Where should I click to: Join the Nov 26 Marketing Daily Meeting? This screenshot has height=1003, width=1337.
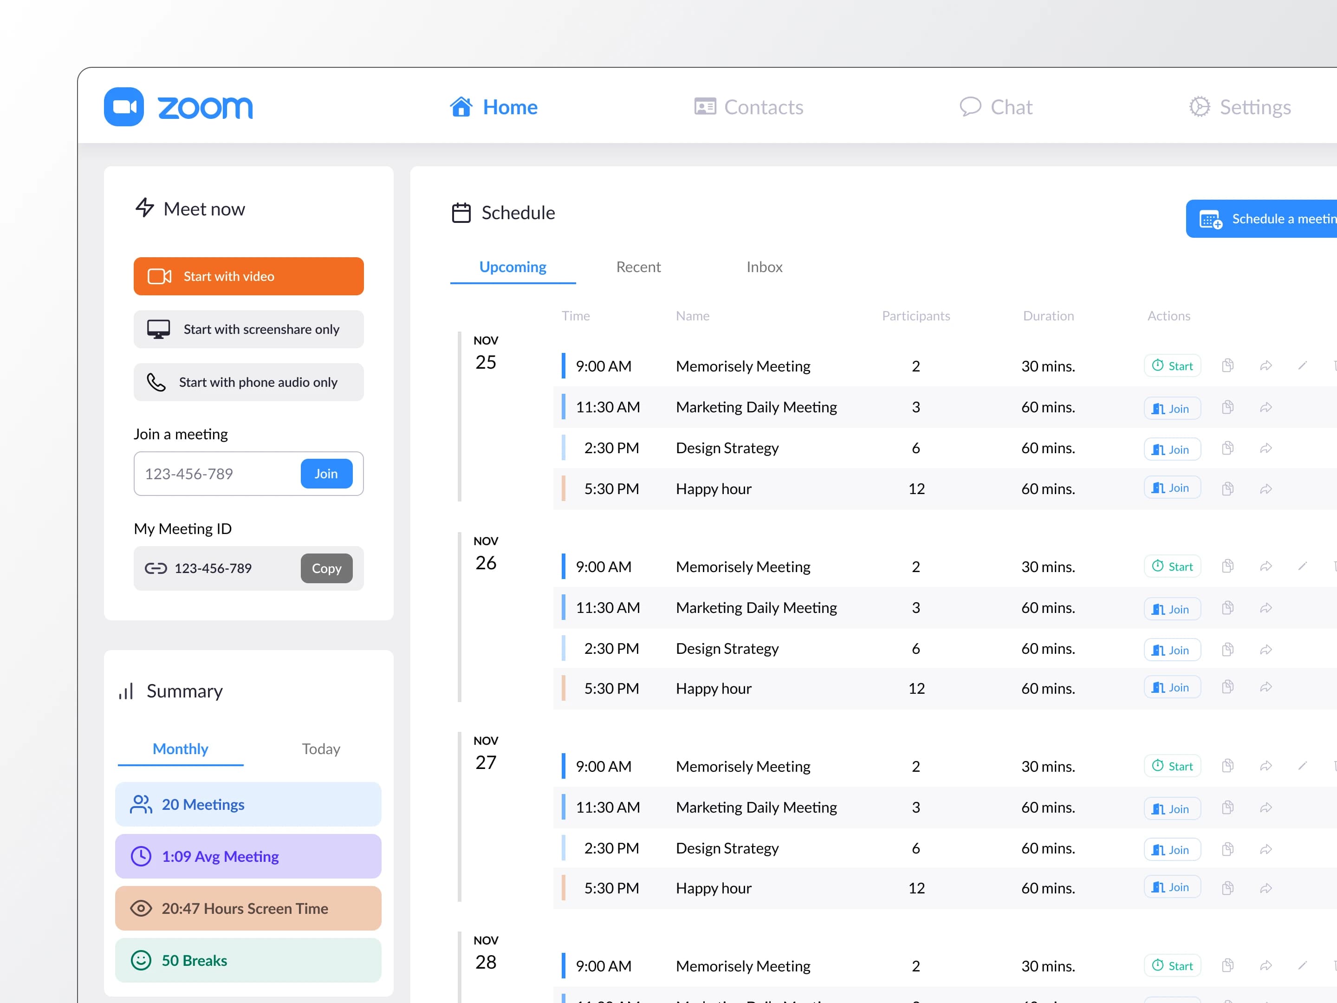point(1172,609)
